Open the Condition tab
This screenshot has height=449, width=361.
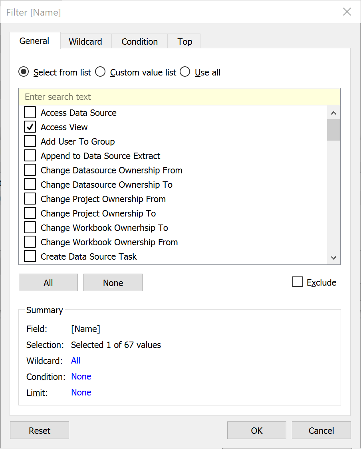(x=139, y=42)
